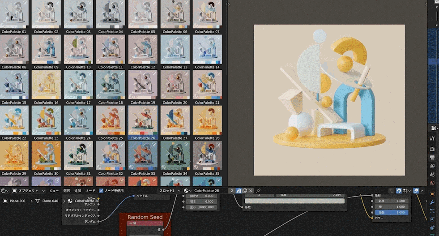The width and height of the screenshot is (439, 236).
Task: Click the 彩度 1.000 value slider
Action: [392, 201]
